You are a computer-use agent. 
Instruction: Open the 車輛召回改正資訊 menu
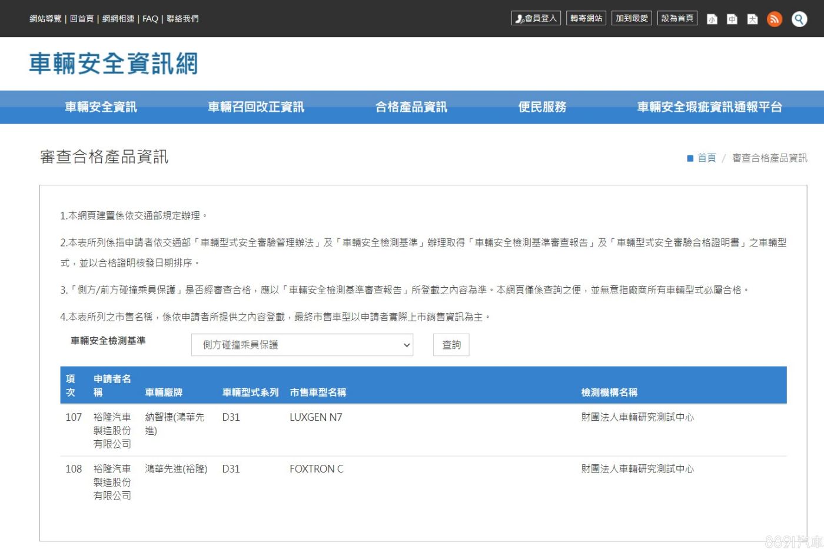(256, 107)
